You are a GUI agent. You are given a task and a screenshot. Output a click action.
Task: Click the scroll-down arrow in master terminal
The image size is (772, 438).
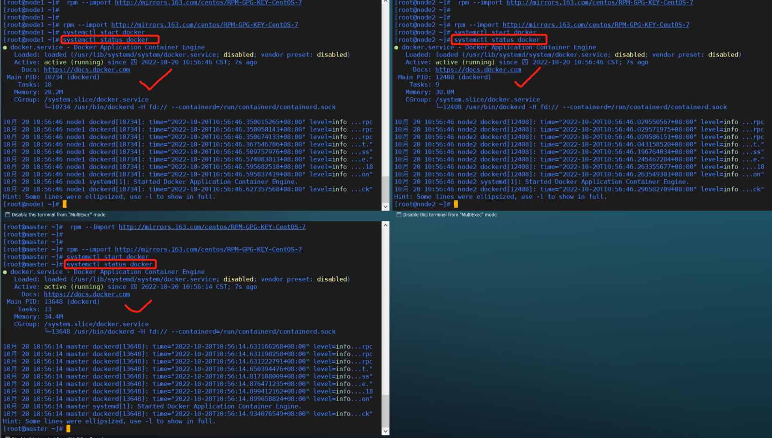pos(386,431)
